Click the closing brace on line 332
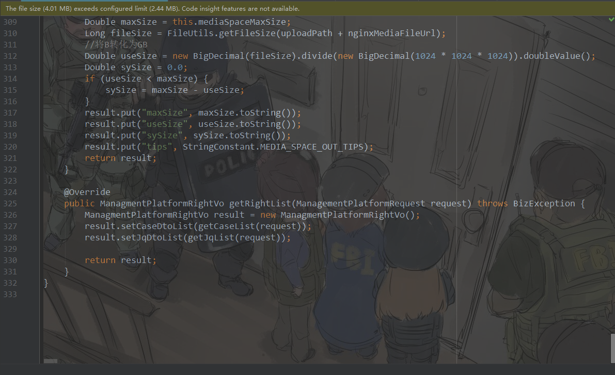Viewport: 615px width, 375px height. (x=46, y=283)
